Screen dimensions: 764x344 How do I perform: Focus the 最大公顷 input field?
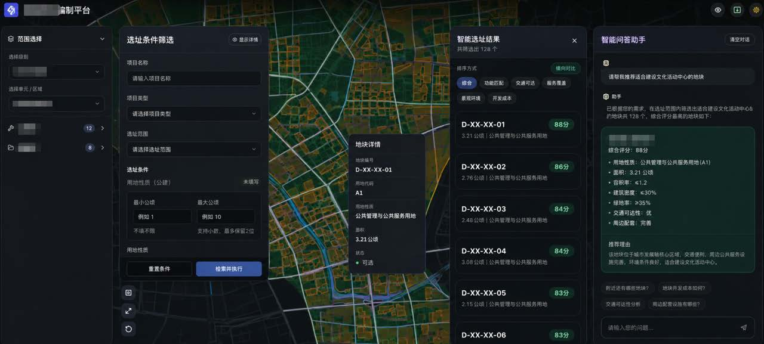(226, 216)
